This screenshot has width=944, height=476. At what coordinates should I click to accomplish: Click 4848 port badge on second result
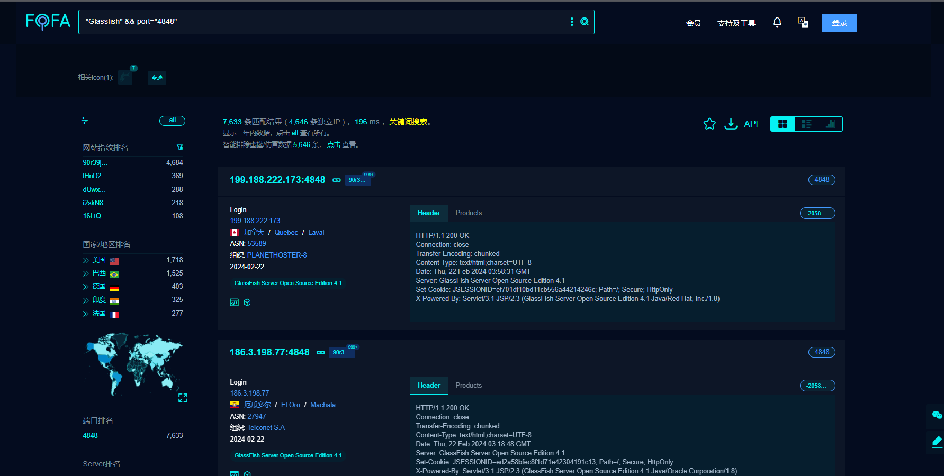[822, 352]
